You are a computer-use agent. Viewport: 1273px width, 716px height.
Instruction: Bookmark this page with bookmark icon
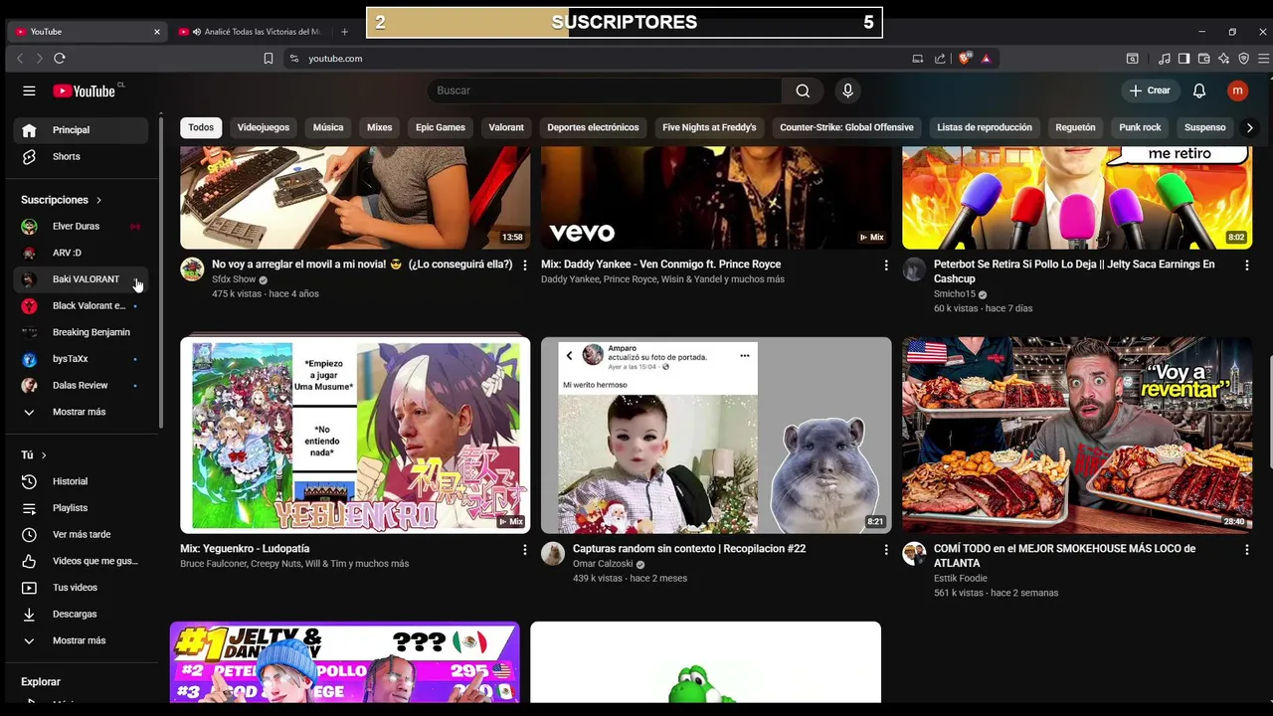[269, 59]
